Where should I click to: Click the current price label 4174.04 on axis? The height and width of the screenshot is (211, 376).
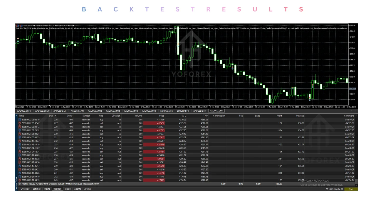point(352,89)
